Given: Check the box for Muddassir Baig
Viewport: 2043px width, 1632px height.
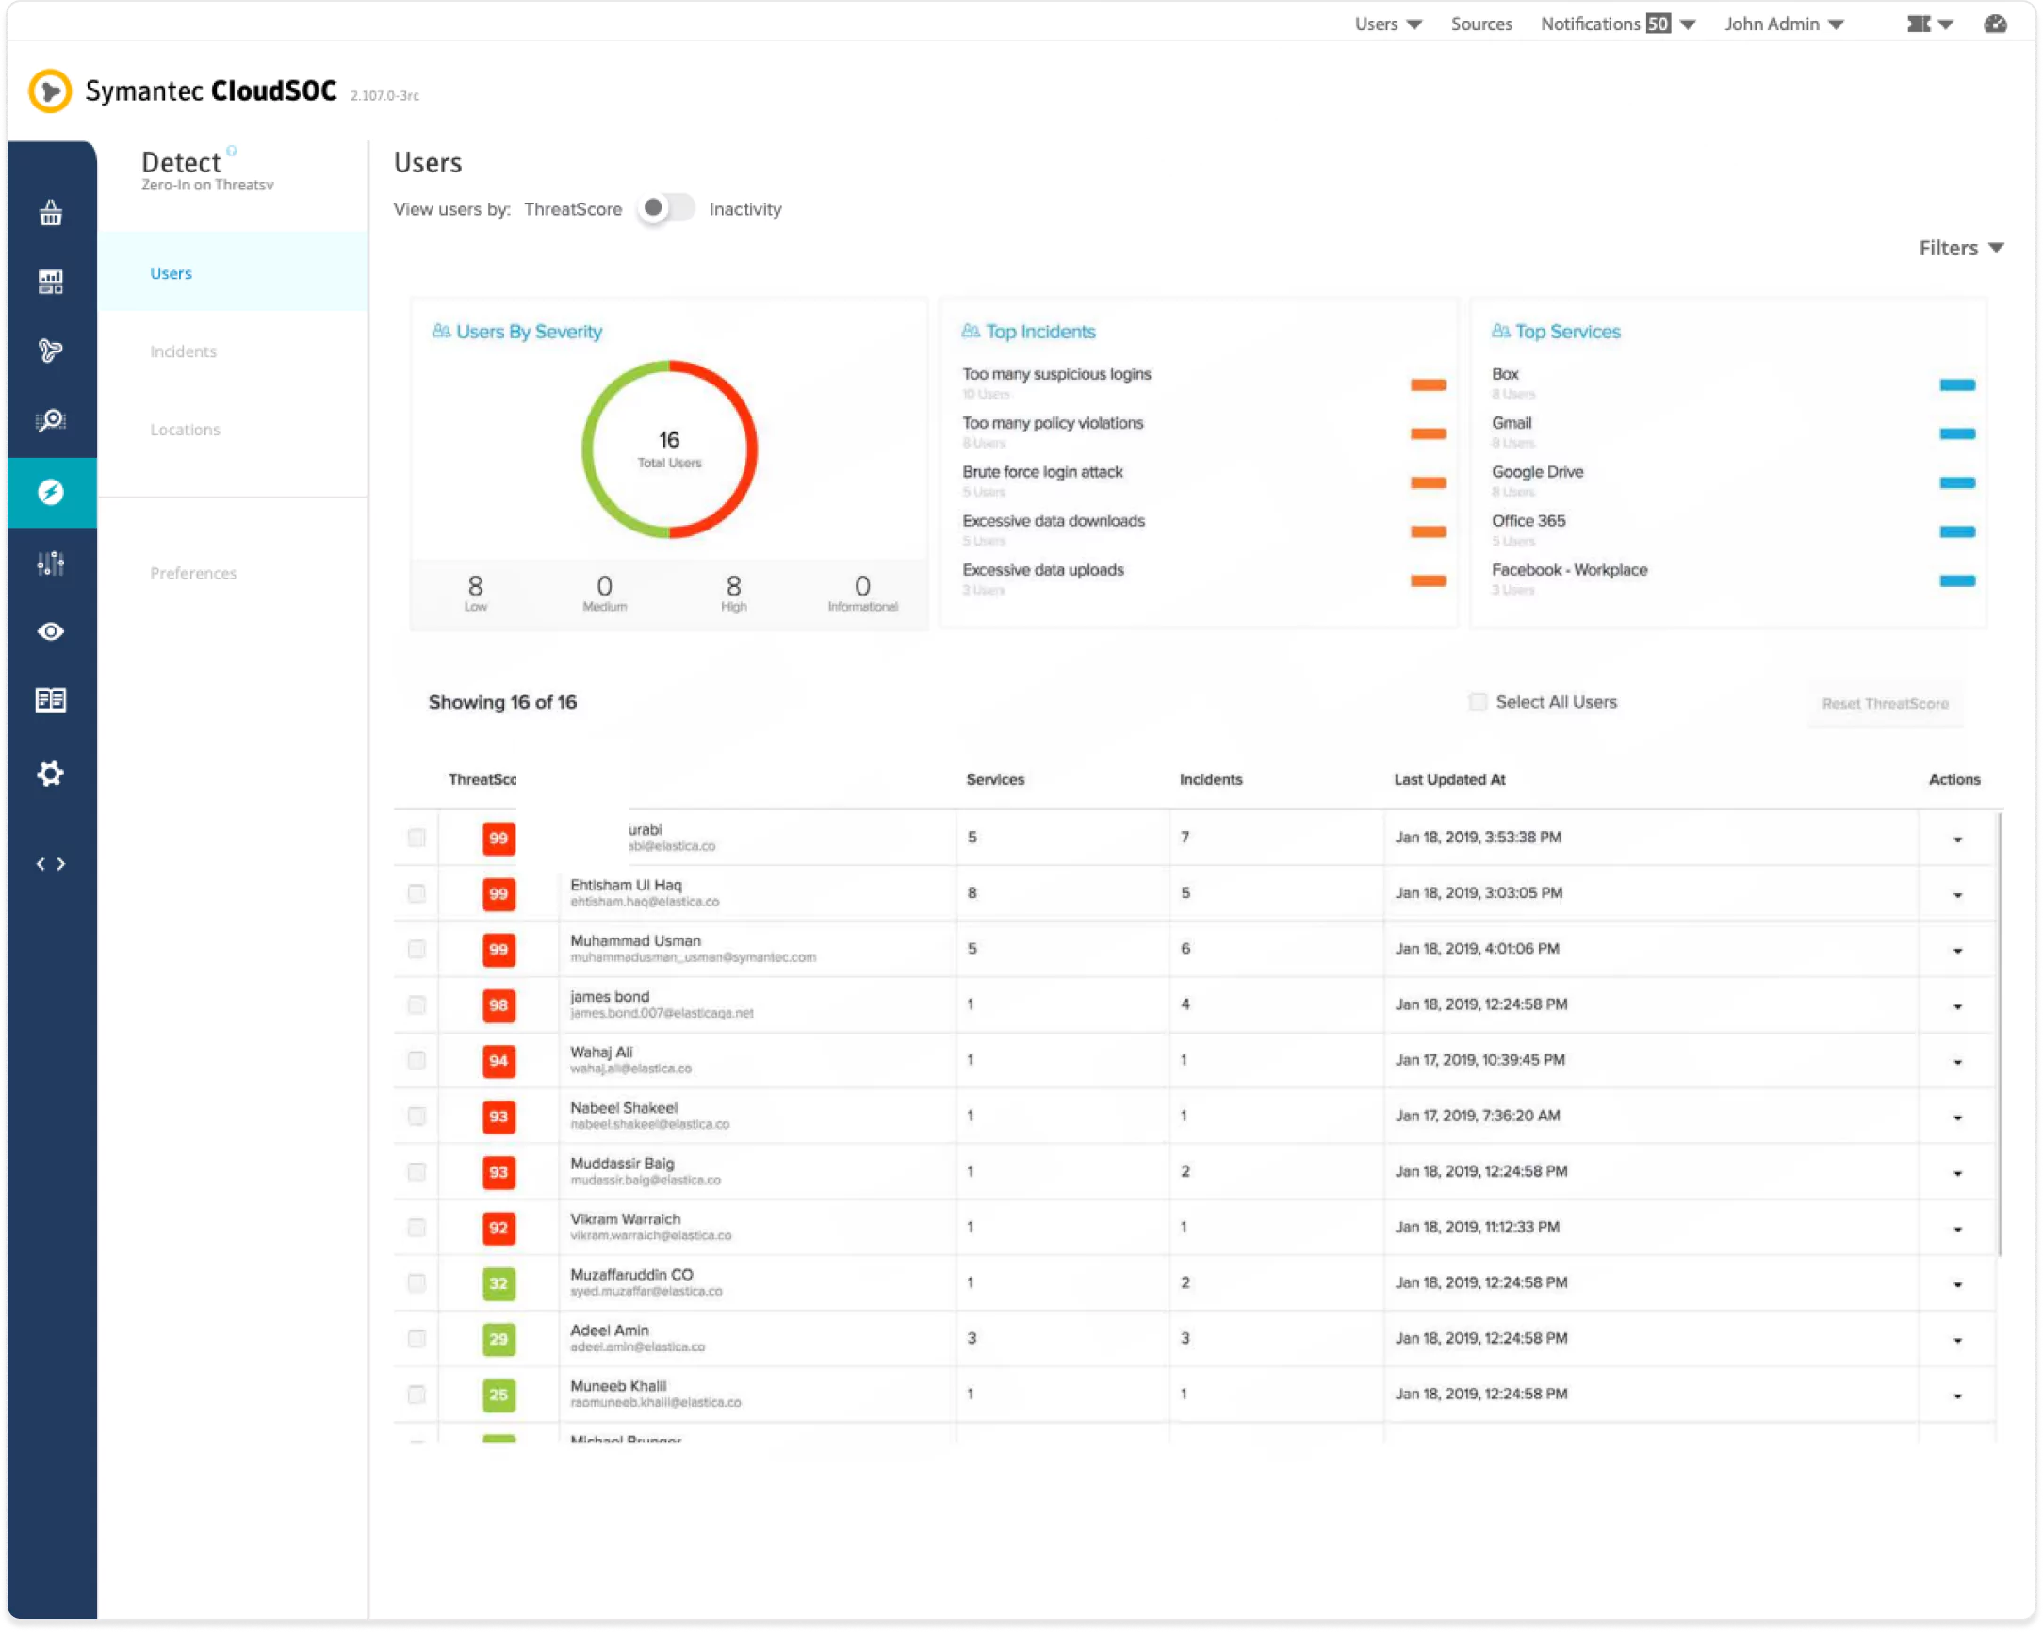Looking at the screenshot, I should (x=417, y=1172).
